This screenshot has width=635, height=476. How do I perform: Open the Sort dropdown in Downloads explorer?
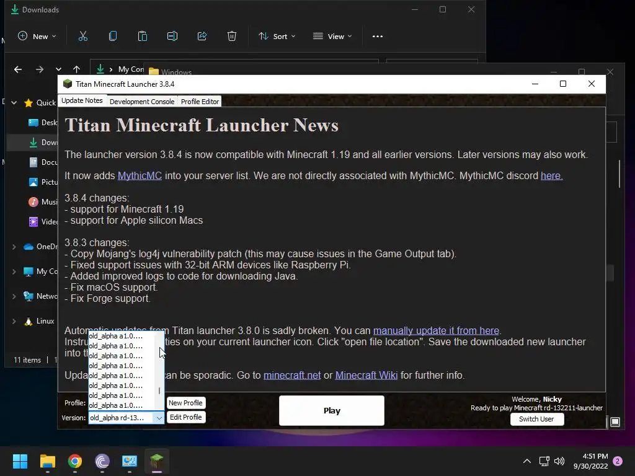coord(277,37)
